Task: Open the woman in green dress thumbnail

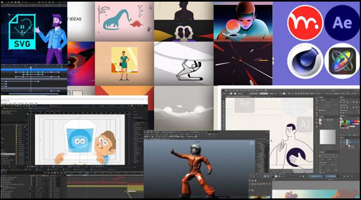Action: coord(124,63)
